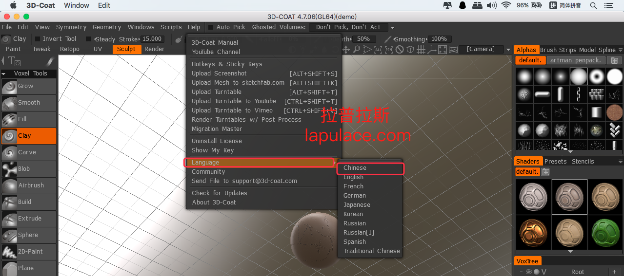Click the 50% value field
The image size is (624, 276).
point(363,39)
